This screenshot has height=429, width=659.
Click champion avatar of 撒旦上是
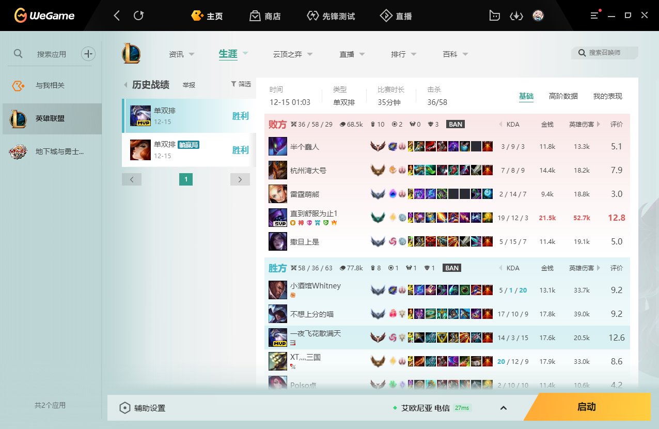click(278, 241)
